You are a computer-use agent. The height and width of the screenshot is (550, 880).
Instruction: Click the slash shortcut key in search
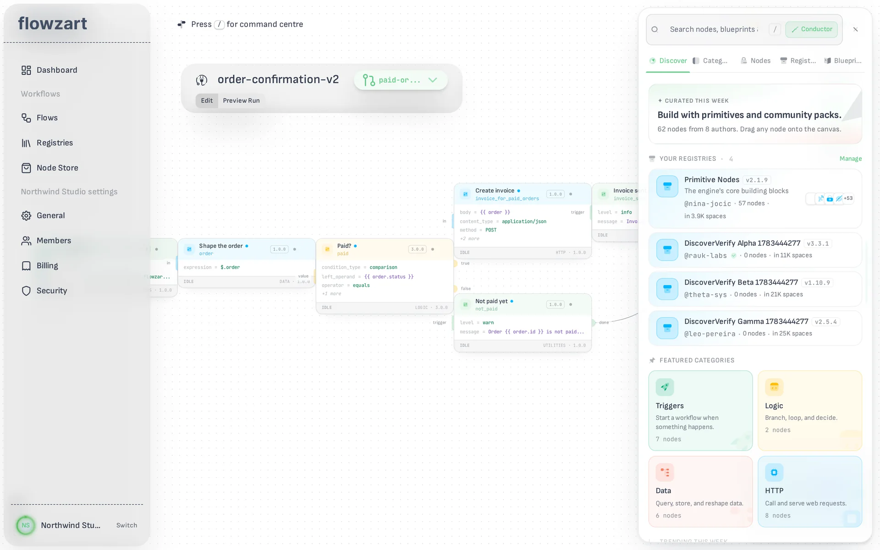pyautogui.click(x=775, y=29)
